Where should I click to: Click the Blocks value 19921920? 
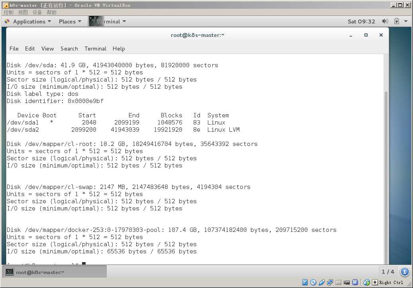[168, 130]
